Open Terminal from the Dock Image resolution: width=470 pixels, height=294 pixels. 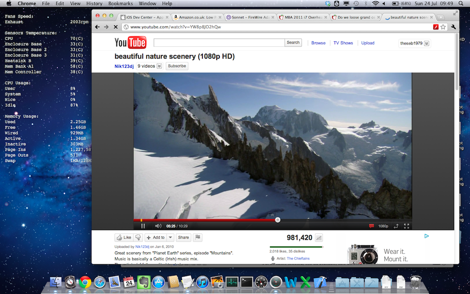point(246,282)
